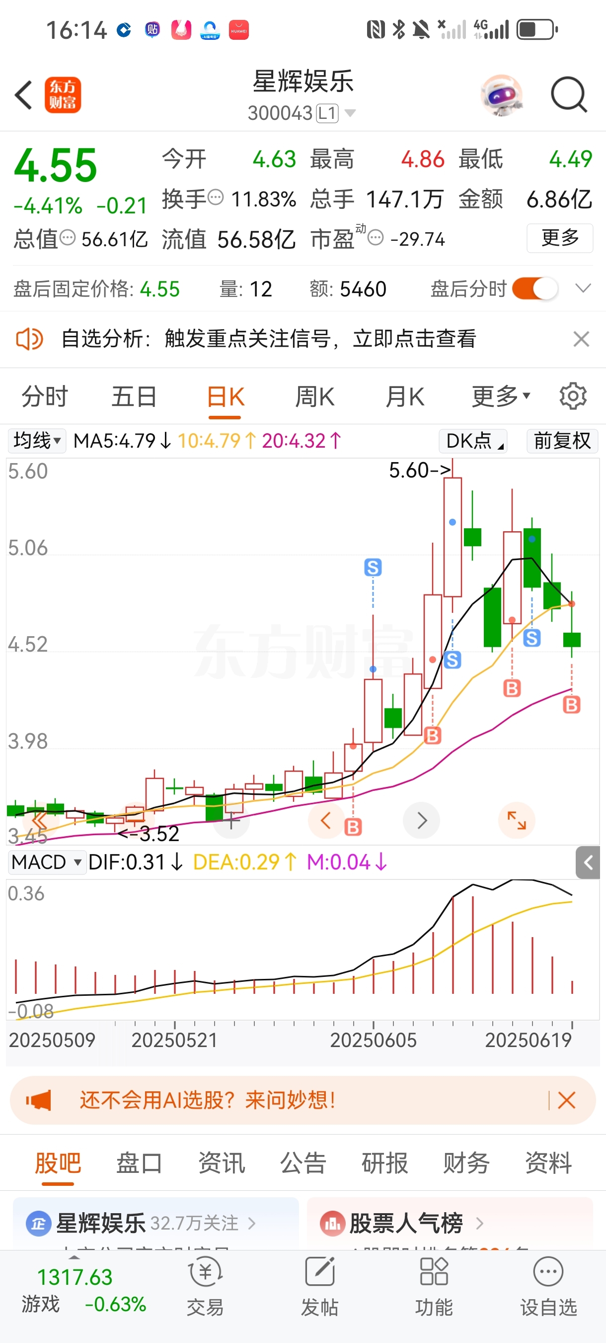This screenshot has height=1343, width=606.
Task: Open the 功能 grid icon
Action: point(434,1272)
